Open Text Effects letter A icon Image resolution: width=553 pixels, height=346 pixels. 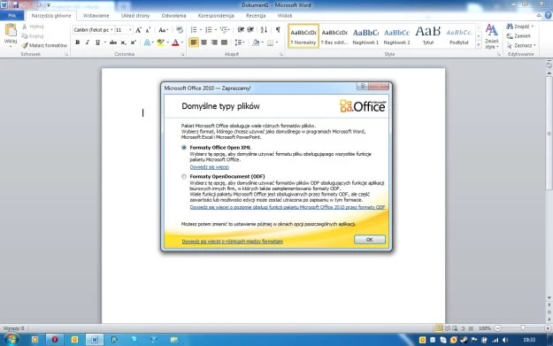point(147,42)
